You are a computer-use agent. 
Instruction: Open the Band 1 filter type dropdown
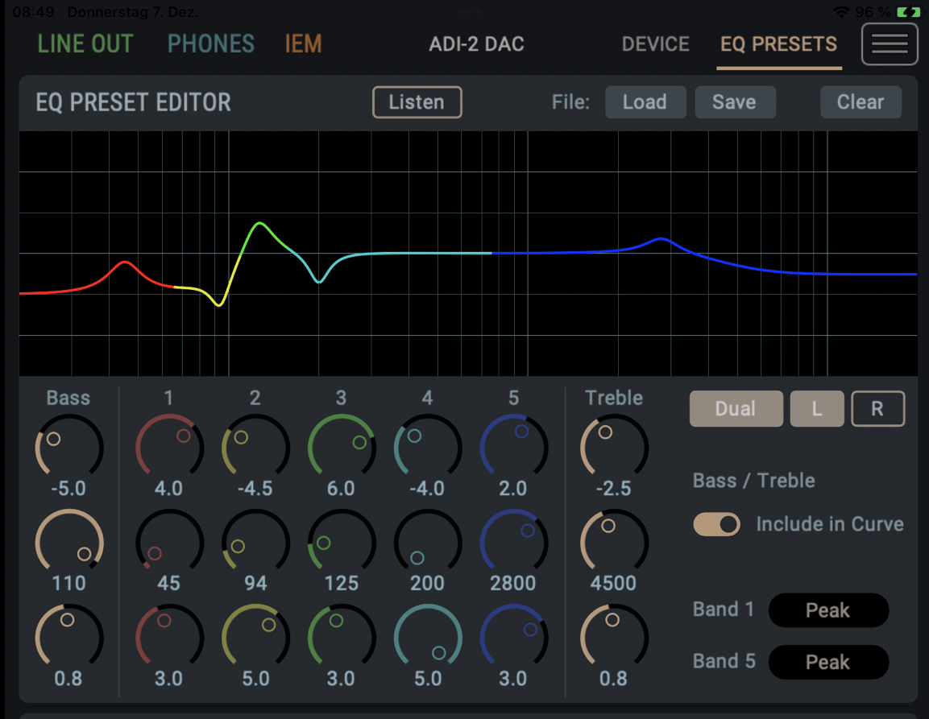[x=828, y=610]
